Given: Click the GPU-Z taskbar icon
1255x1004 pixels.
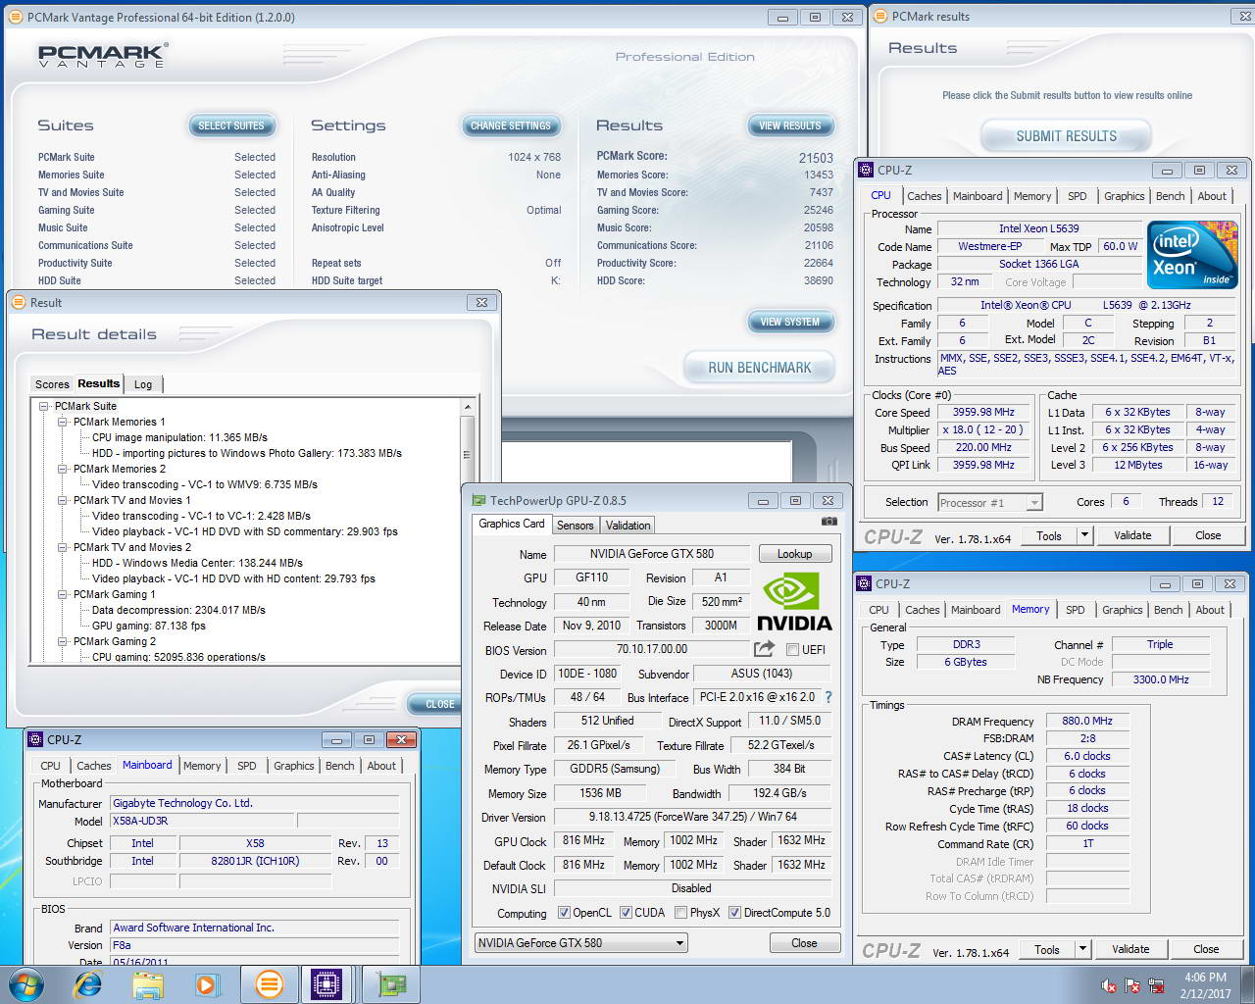Looking at the screenshot, I should (391, 984).
